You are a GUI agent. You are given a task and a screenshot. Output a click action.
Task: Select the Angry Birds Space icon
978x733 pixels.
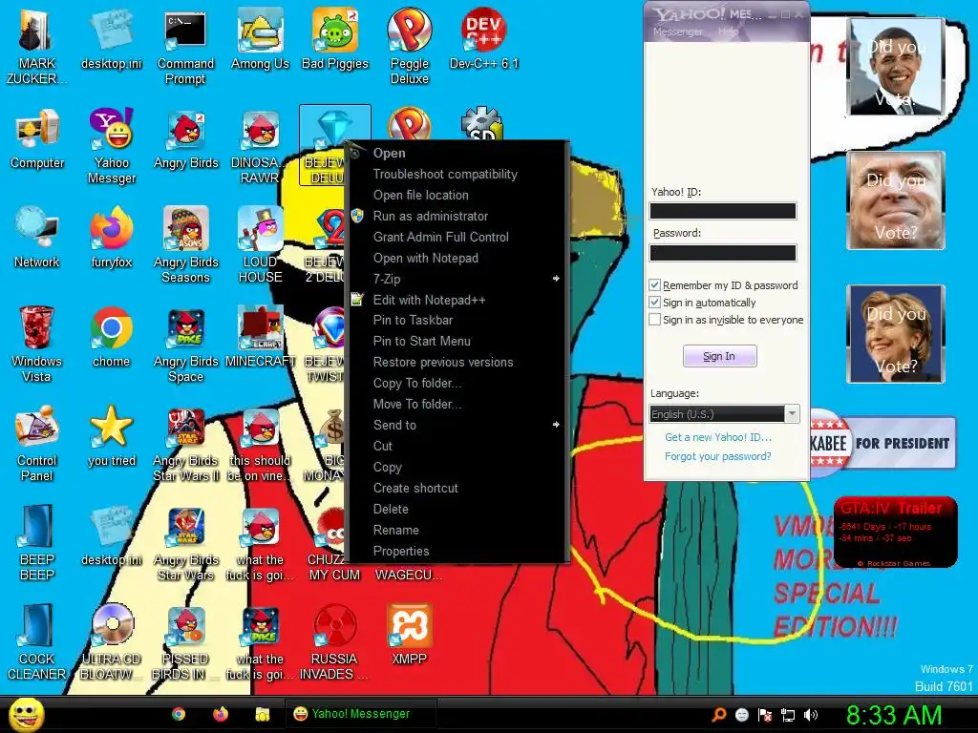[x=186, y=346]
